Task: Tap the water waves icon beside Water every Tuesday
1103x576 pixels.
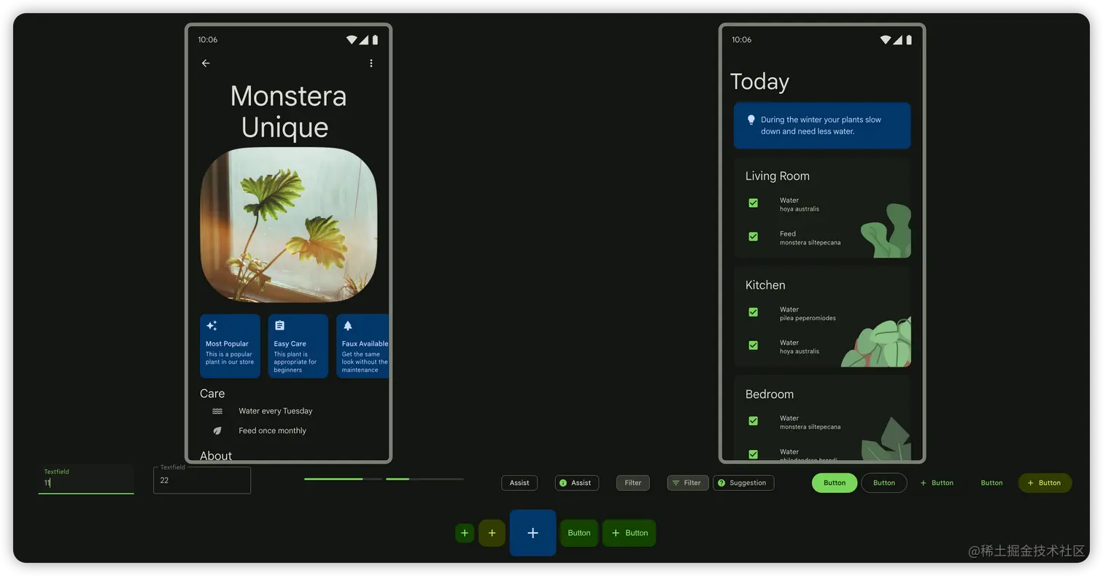Action: coord(217,411)
